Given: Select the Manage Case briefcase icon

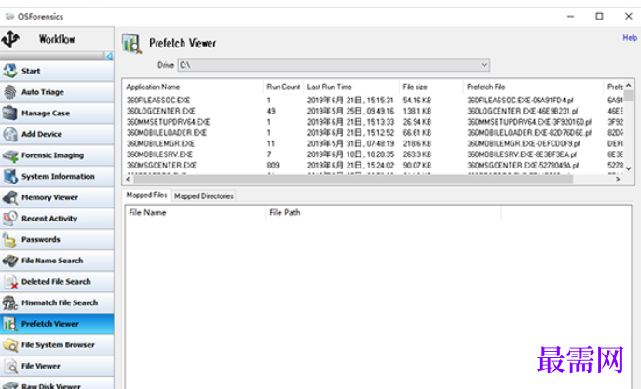Looking at the screenshot, I should tap(10, 113).
